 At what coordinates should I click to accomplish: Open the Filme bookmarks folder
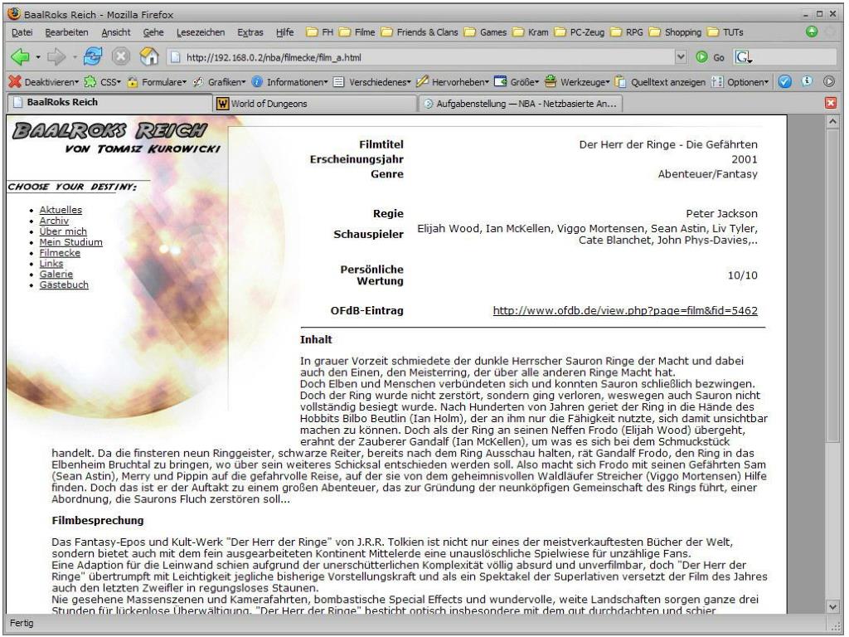coord(357,32)
